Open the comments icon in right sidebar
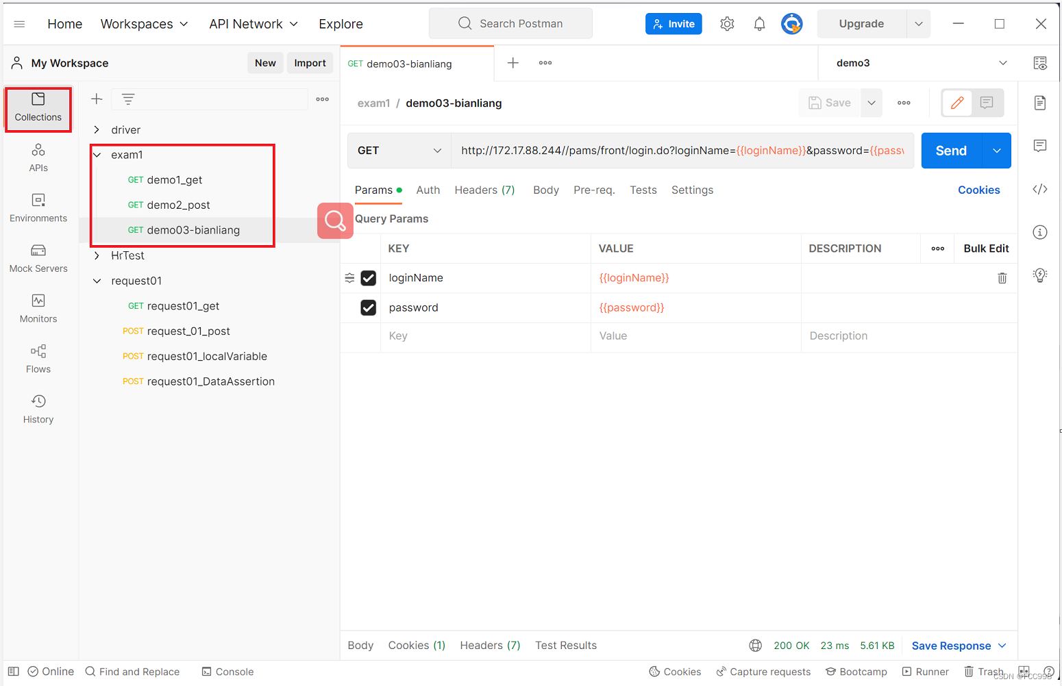1062x686 pixels. tap(1040, 146)
